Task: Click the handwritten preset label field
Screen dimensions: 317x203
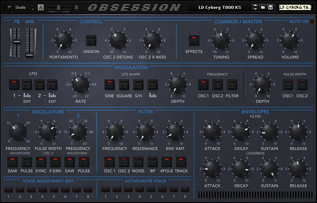Action: (295, 8)
